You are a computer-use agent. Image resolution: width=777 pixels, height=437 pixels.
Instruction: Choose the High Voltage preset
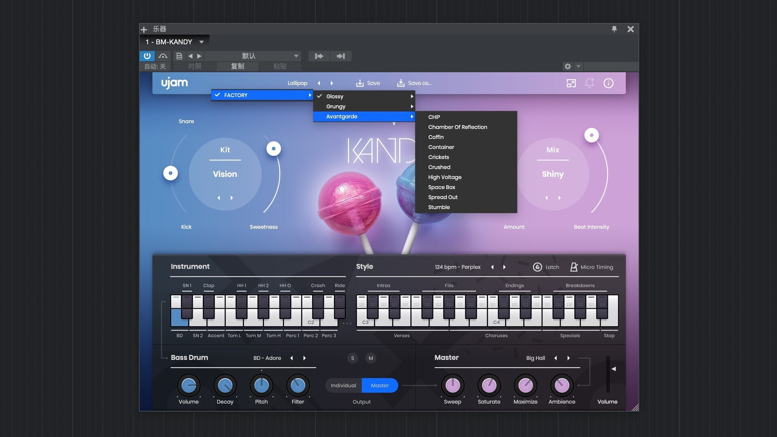[x=466, y=177]
